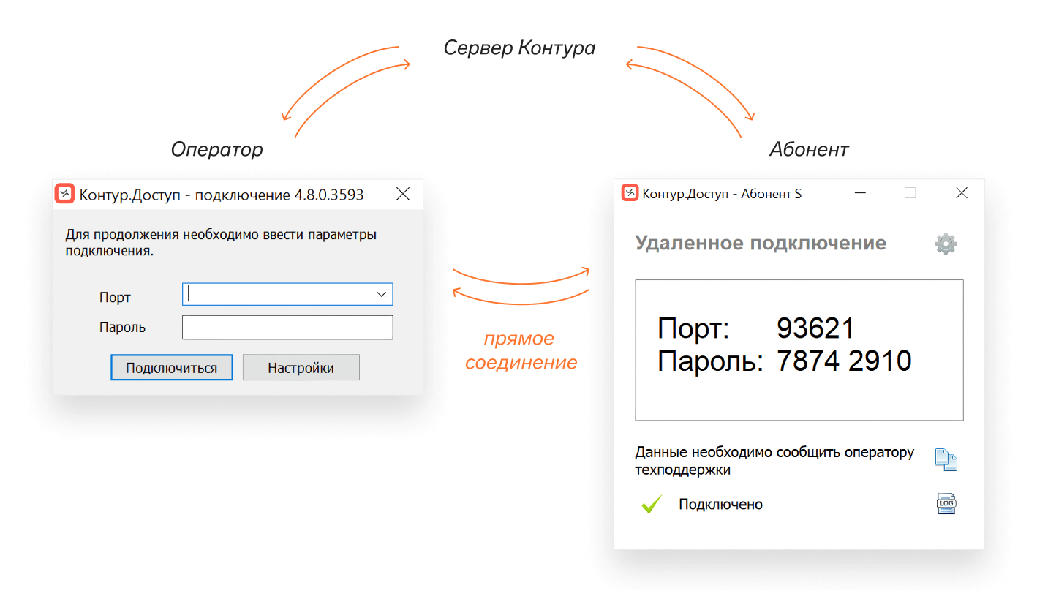This screenshot has width=1037, height=591.
Task: Click the Пароль field label in the Оператор dialog
Action: 122,328
